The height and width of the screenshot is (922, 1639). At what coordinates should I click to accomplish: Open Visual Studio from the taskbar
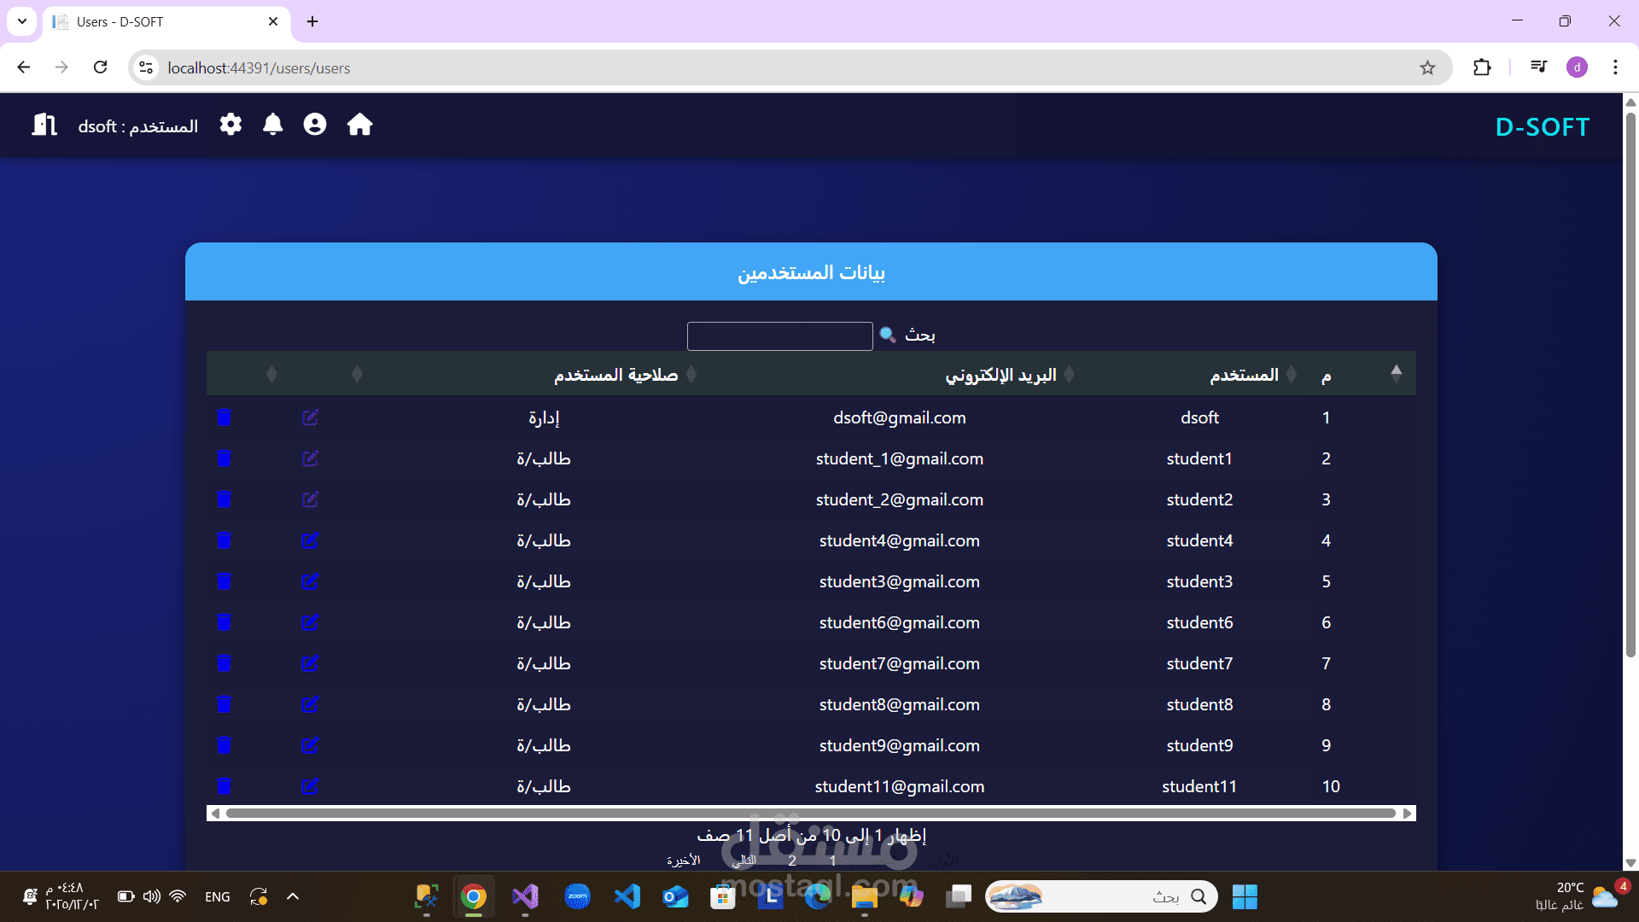pos(525,896)
